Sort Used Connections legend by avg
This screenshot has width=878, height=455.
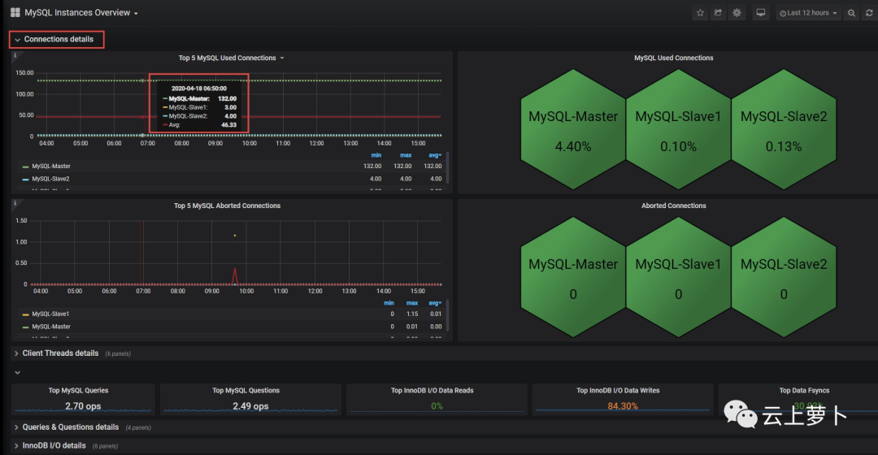tap(434, 155)
